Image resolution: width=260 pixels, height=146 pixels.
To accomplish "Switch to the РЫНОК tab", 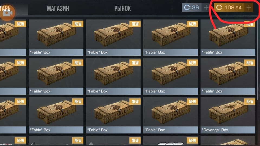I will [x=122, y=8].
